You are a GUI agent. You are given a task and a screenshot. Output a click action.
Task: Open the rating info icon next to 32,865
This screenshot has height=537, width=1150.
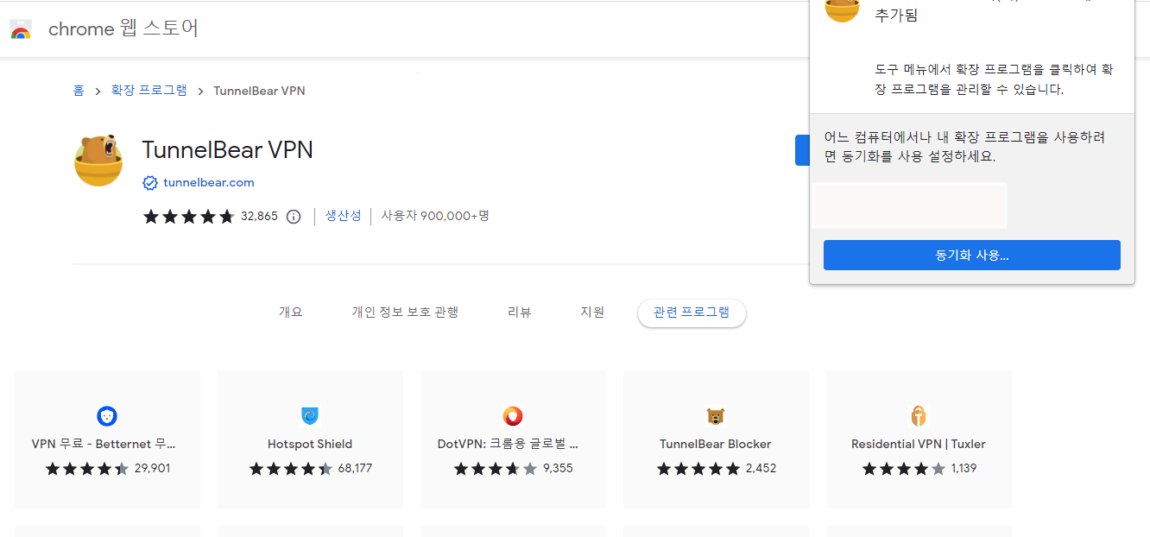(294, 217)
